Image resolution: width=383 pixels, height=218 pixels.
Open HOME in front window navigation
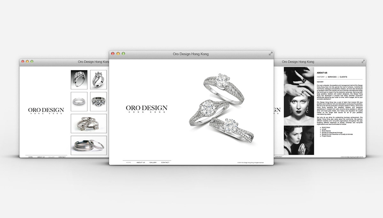tap(129, 163)
